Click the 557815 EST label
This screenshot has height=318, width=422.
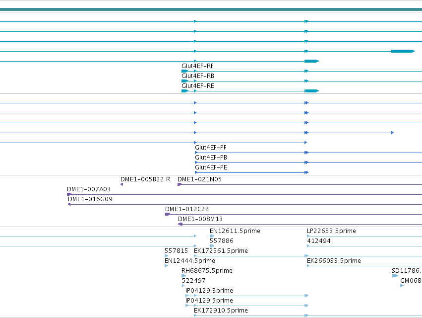coord(176,251)
